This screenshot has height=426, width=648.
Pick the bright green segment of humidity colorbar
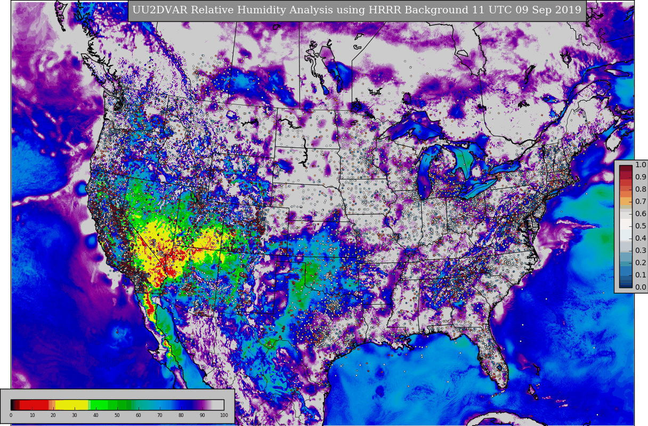[99, 405]
